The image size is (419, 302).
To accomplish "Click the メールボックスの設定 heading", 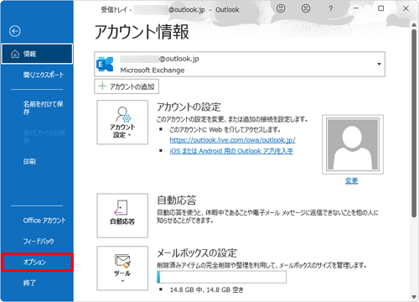I will coord(197,253).
